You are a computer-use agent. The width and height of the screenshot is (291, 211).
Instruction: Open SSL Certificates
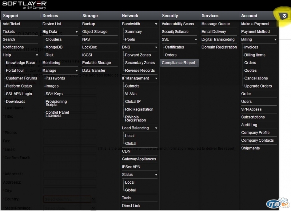(174, 47)
